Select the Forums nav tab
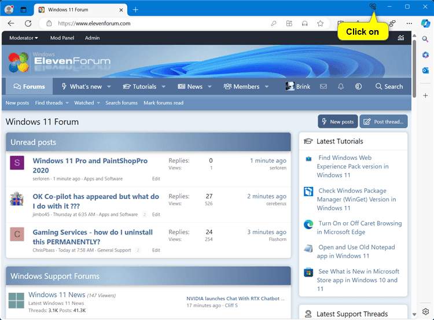Image resolution: width=434 pixels, height=320 pixels. tap(29, 87)
